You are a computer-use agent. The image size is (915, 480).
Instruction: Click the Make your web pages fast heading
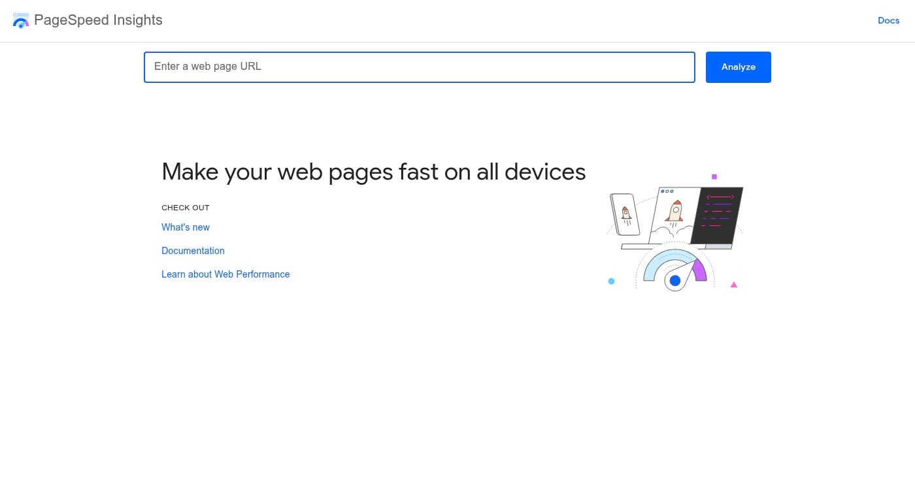[373, 172]
